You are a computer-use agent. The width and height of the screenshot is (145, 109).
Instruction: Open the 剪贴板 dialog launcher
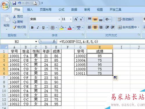26,35
